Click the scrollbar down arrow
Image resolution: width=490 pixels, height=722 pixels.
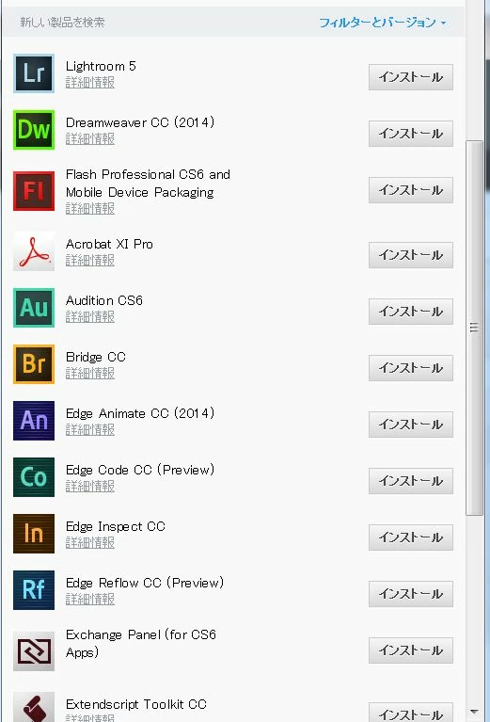click(x=474, y=713)
